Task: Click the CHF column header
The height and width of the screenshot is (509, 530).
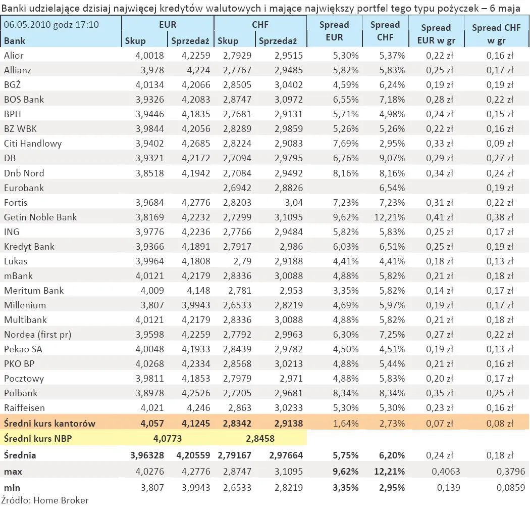Action: (x=260, y=25)
